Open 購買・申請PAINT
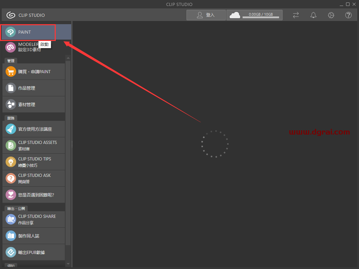This screenshot has width=359, height=269. click(34, 71)
